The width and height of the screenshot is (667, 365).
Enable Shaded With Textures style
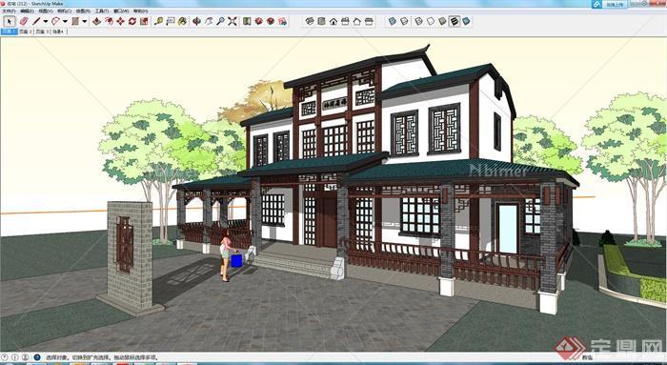[455, 21]
